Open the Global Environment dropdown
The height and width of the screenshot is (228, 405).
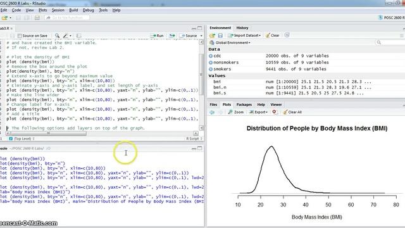(230, 42)
